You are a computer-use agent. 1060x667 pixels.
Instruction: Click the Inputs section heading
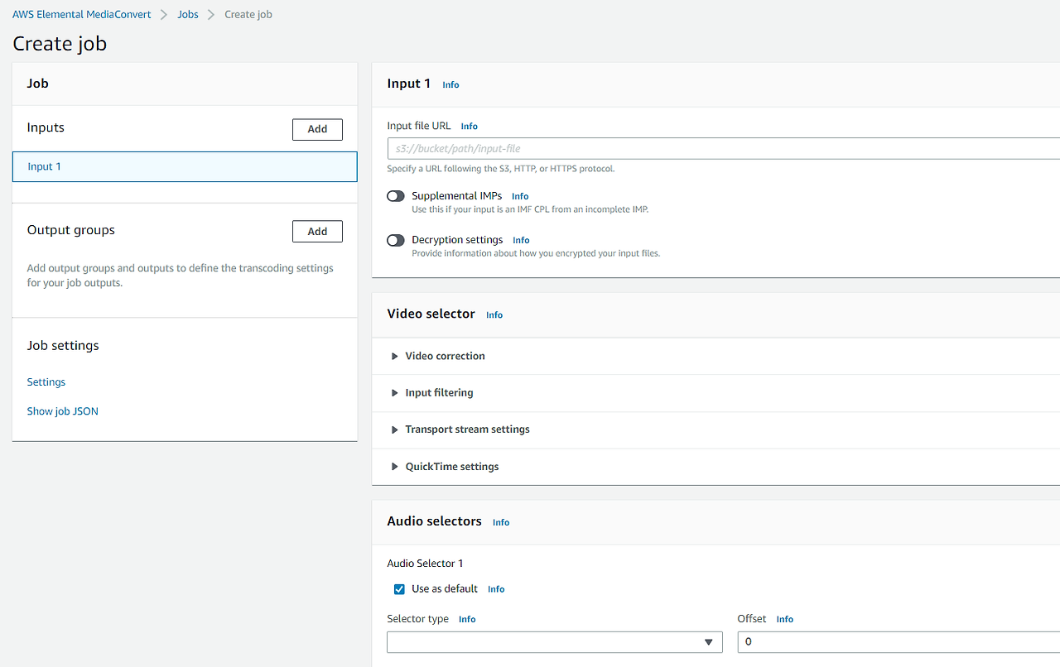[x=46, y=127]
